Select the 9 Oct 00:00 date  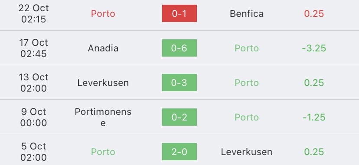coord(34,117)
